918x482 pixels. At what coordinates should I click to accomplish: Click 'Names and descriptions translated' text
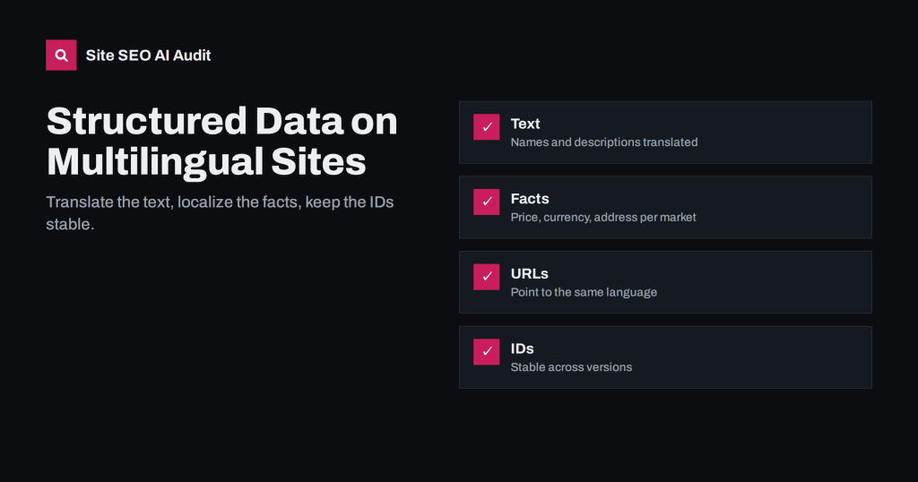[x=604, y=142]
